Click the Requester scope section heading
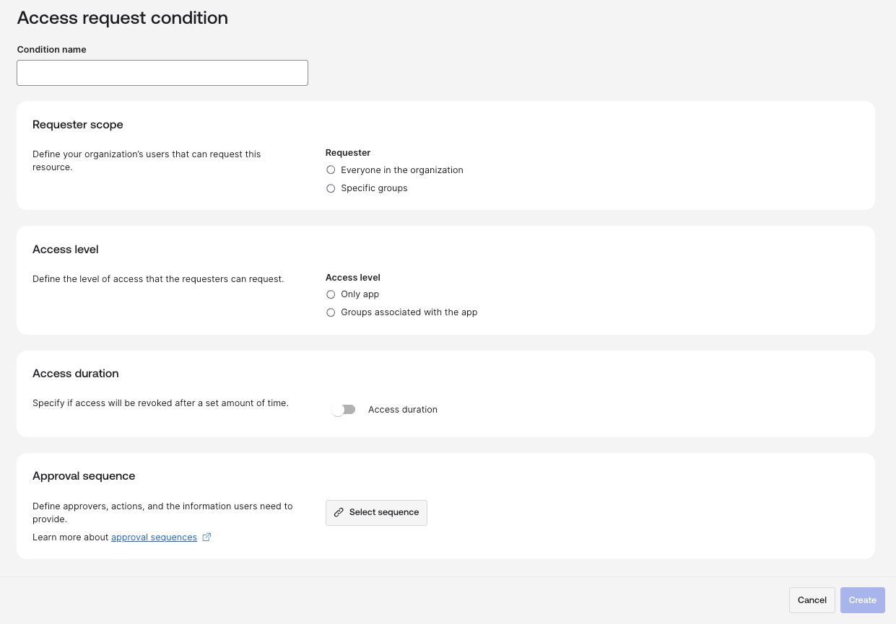The image size is (896, 624). (x=78, y=125)
